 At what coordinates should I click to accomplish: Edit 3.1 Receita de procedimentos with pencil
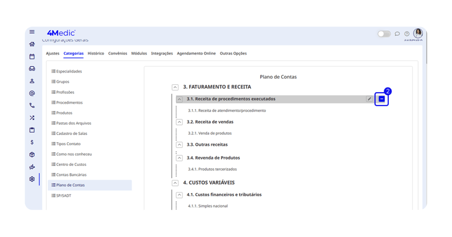(x=369, y=99)
